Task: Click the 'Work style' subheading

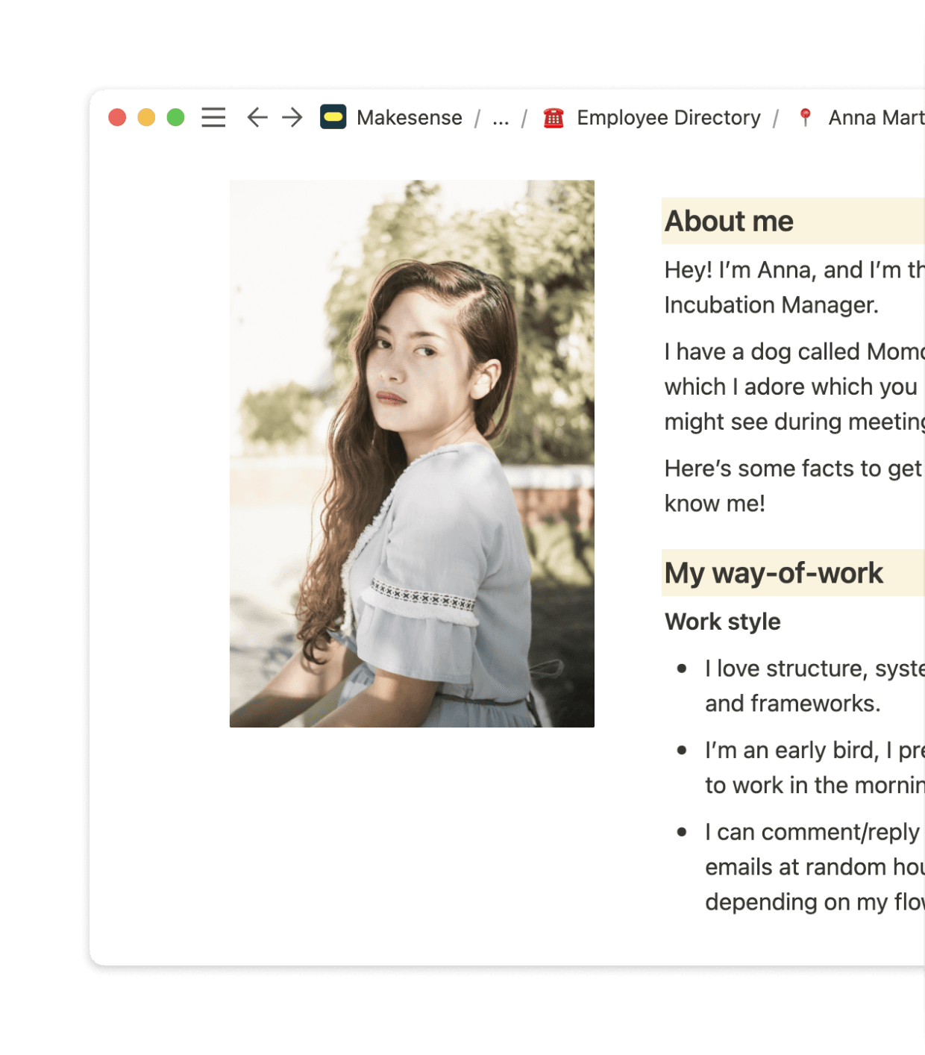Action: 722,622
